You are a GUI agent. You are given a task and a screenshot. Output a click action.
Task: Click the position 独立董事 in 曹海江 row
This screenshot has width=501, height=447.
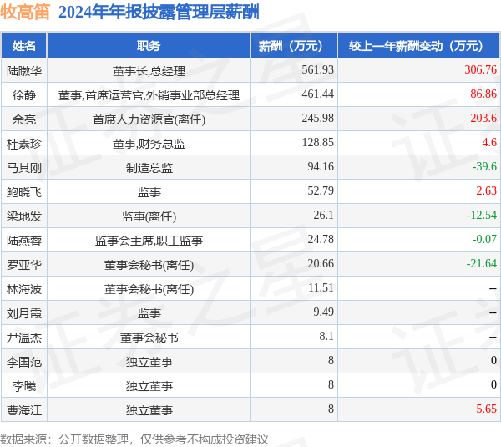[x=149, y=410]
